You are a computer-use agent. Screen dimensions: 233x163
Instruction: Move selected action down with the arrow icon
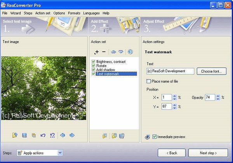[121, 52]
